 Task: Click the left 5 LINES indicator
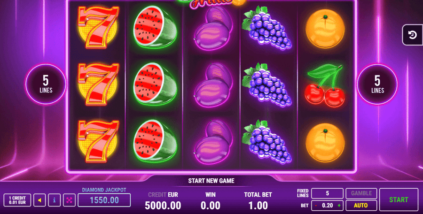(x=46, y=84)
